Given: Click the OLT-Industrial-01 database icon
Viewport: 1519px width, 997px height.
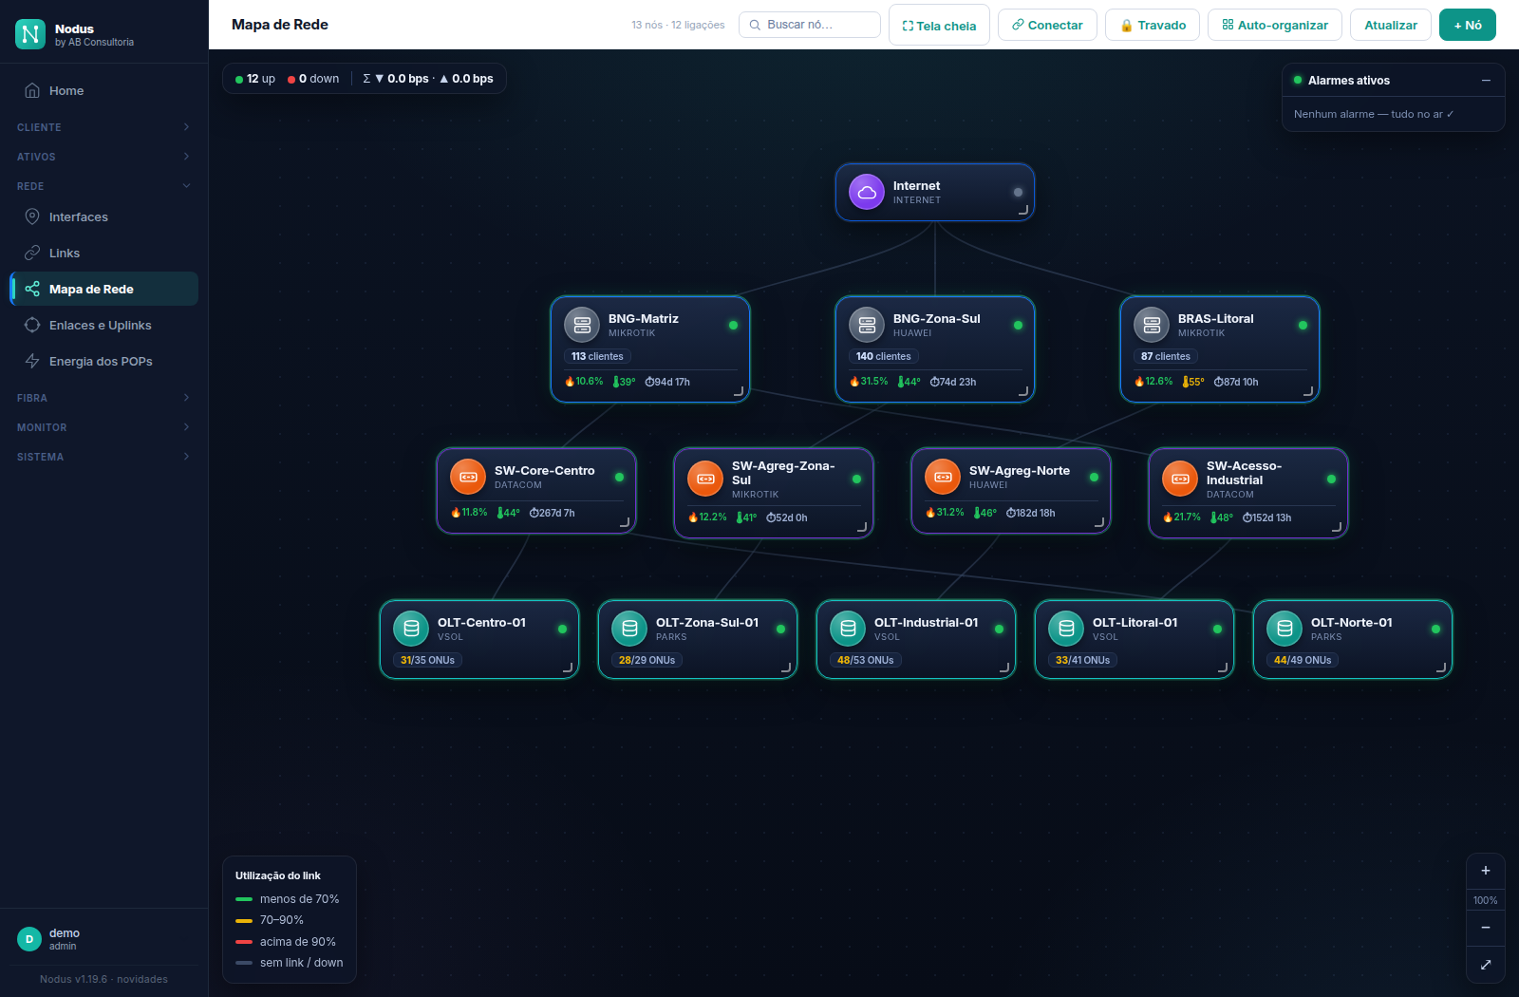Looking at the screenshot, I should pyautogui.click(x=848, y=629).
